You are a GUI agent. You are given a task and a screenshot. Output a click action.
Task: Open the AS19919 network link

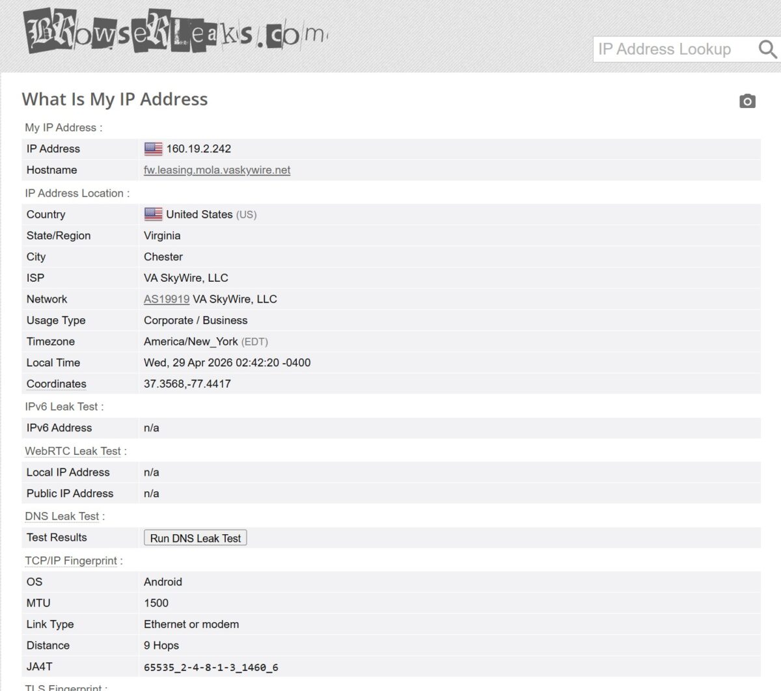coord(167,299)
